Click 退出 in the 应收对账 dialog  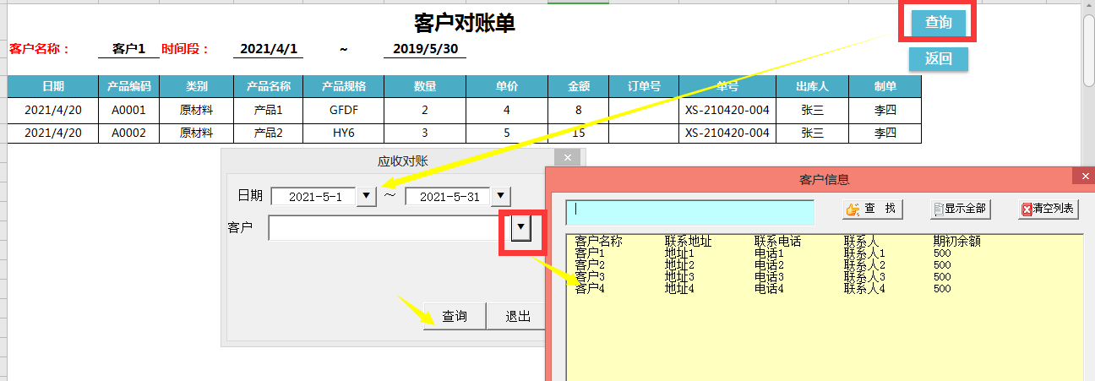tap(517, 316)
